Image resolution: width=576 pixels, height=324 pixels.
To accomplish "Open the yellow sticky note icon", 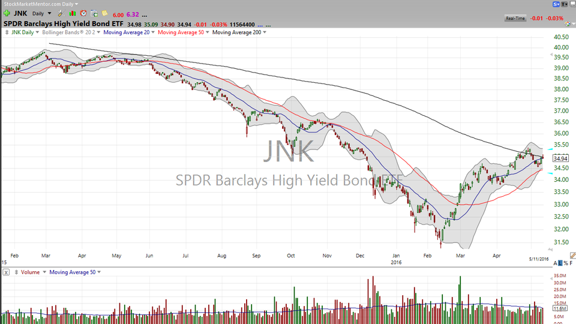I will pyautogui.click(x=104, y=14).
